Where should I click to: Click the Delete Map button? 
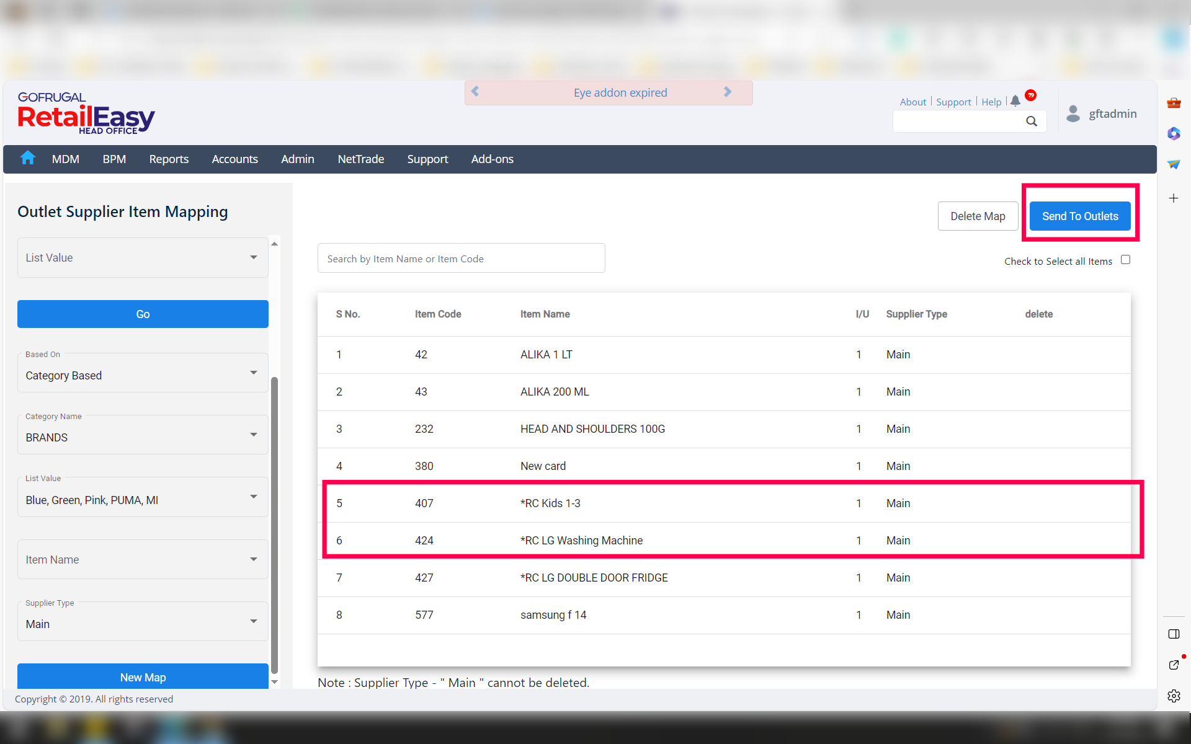(978, 216)
